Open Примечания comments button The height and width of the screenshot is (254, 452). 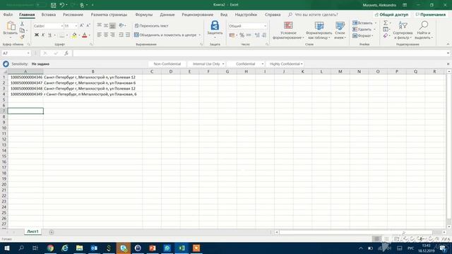point(431,14)
